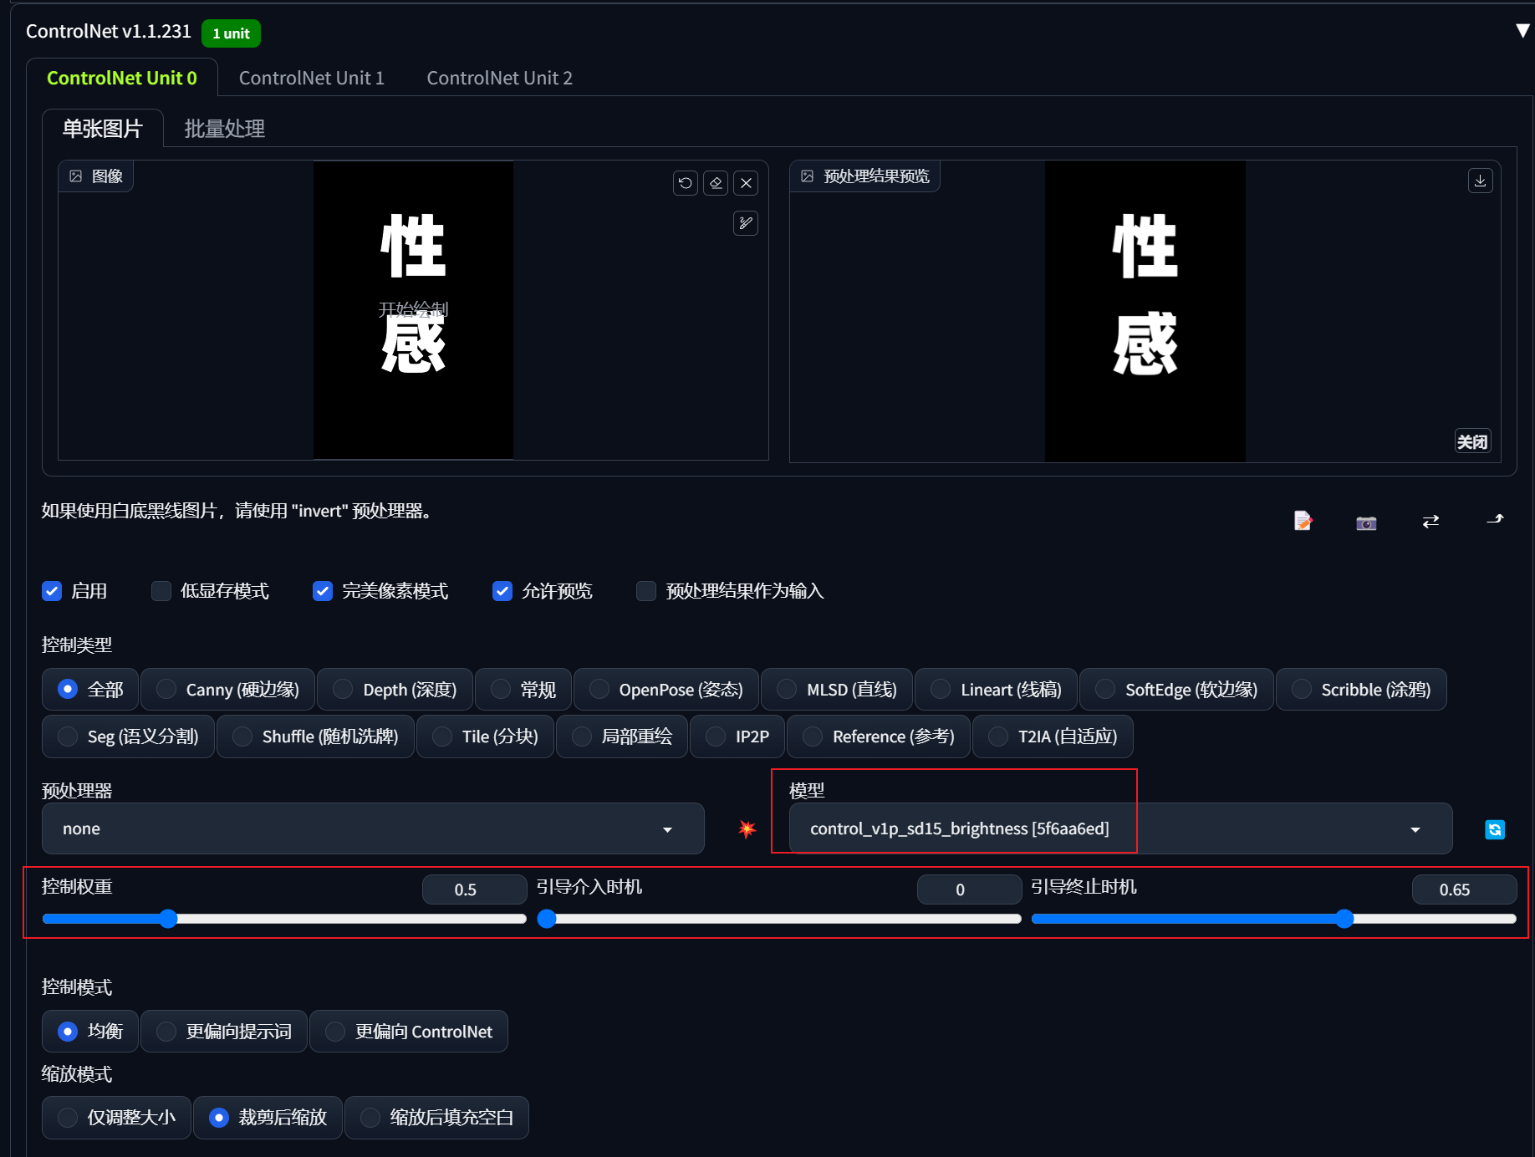Screen dimensions: 1535x1157
Task: Remove the image with the X icon
Action: [747, 183]
